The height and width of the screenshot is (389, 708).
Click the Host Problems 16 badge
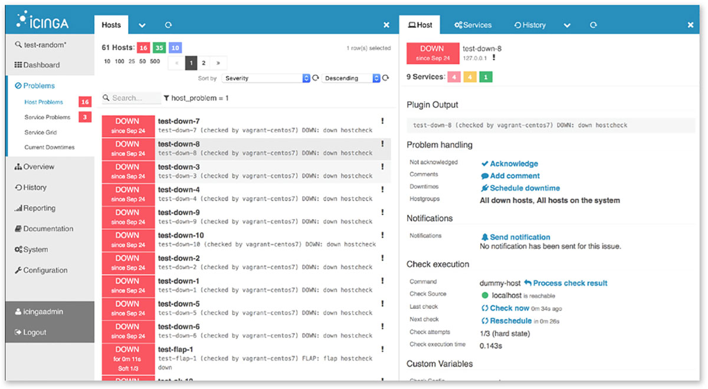(85, 102)
